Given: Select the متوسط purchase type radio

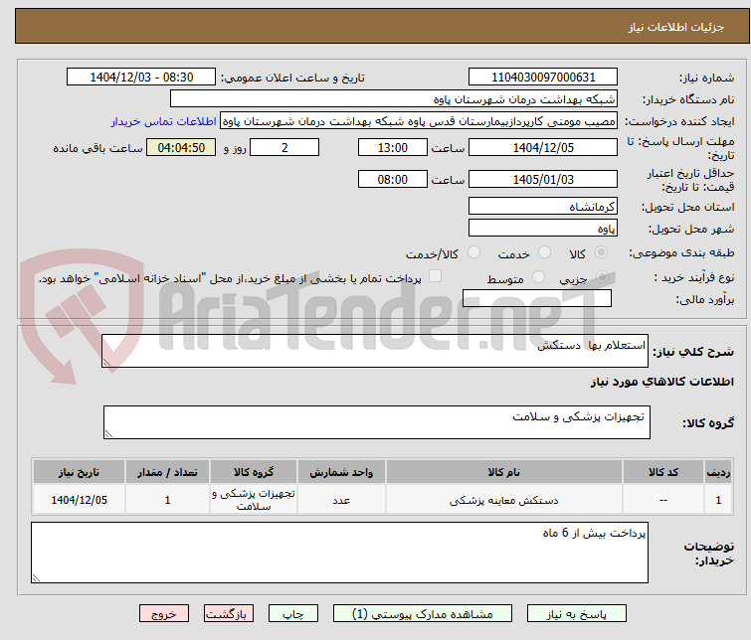Looking at the screenshot, I should click(x=538, y=276).
